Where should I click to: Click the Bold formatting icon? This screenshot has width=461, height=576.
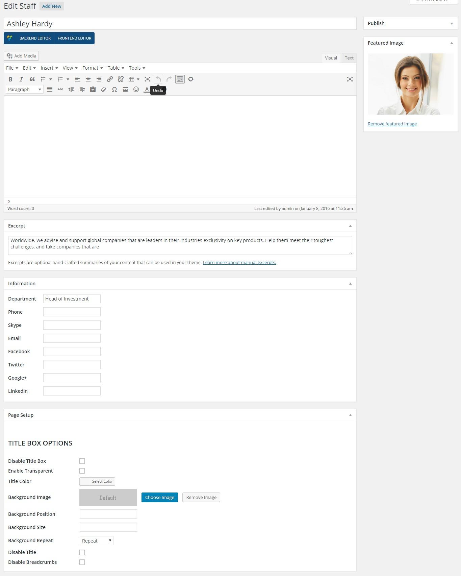pyautogui.click(x=10, y=79)
